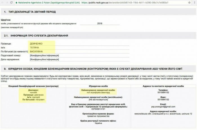The image size is (197, 130).
Task: Click email psp.avangard@gmail.com
Action: point(163,107)
